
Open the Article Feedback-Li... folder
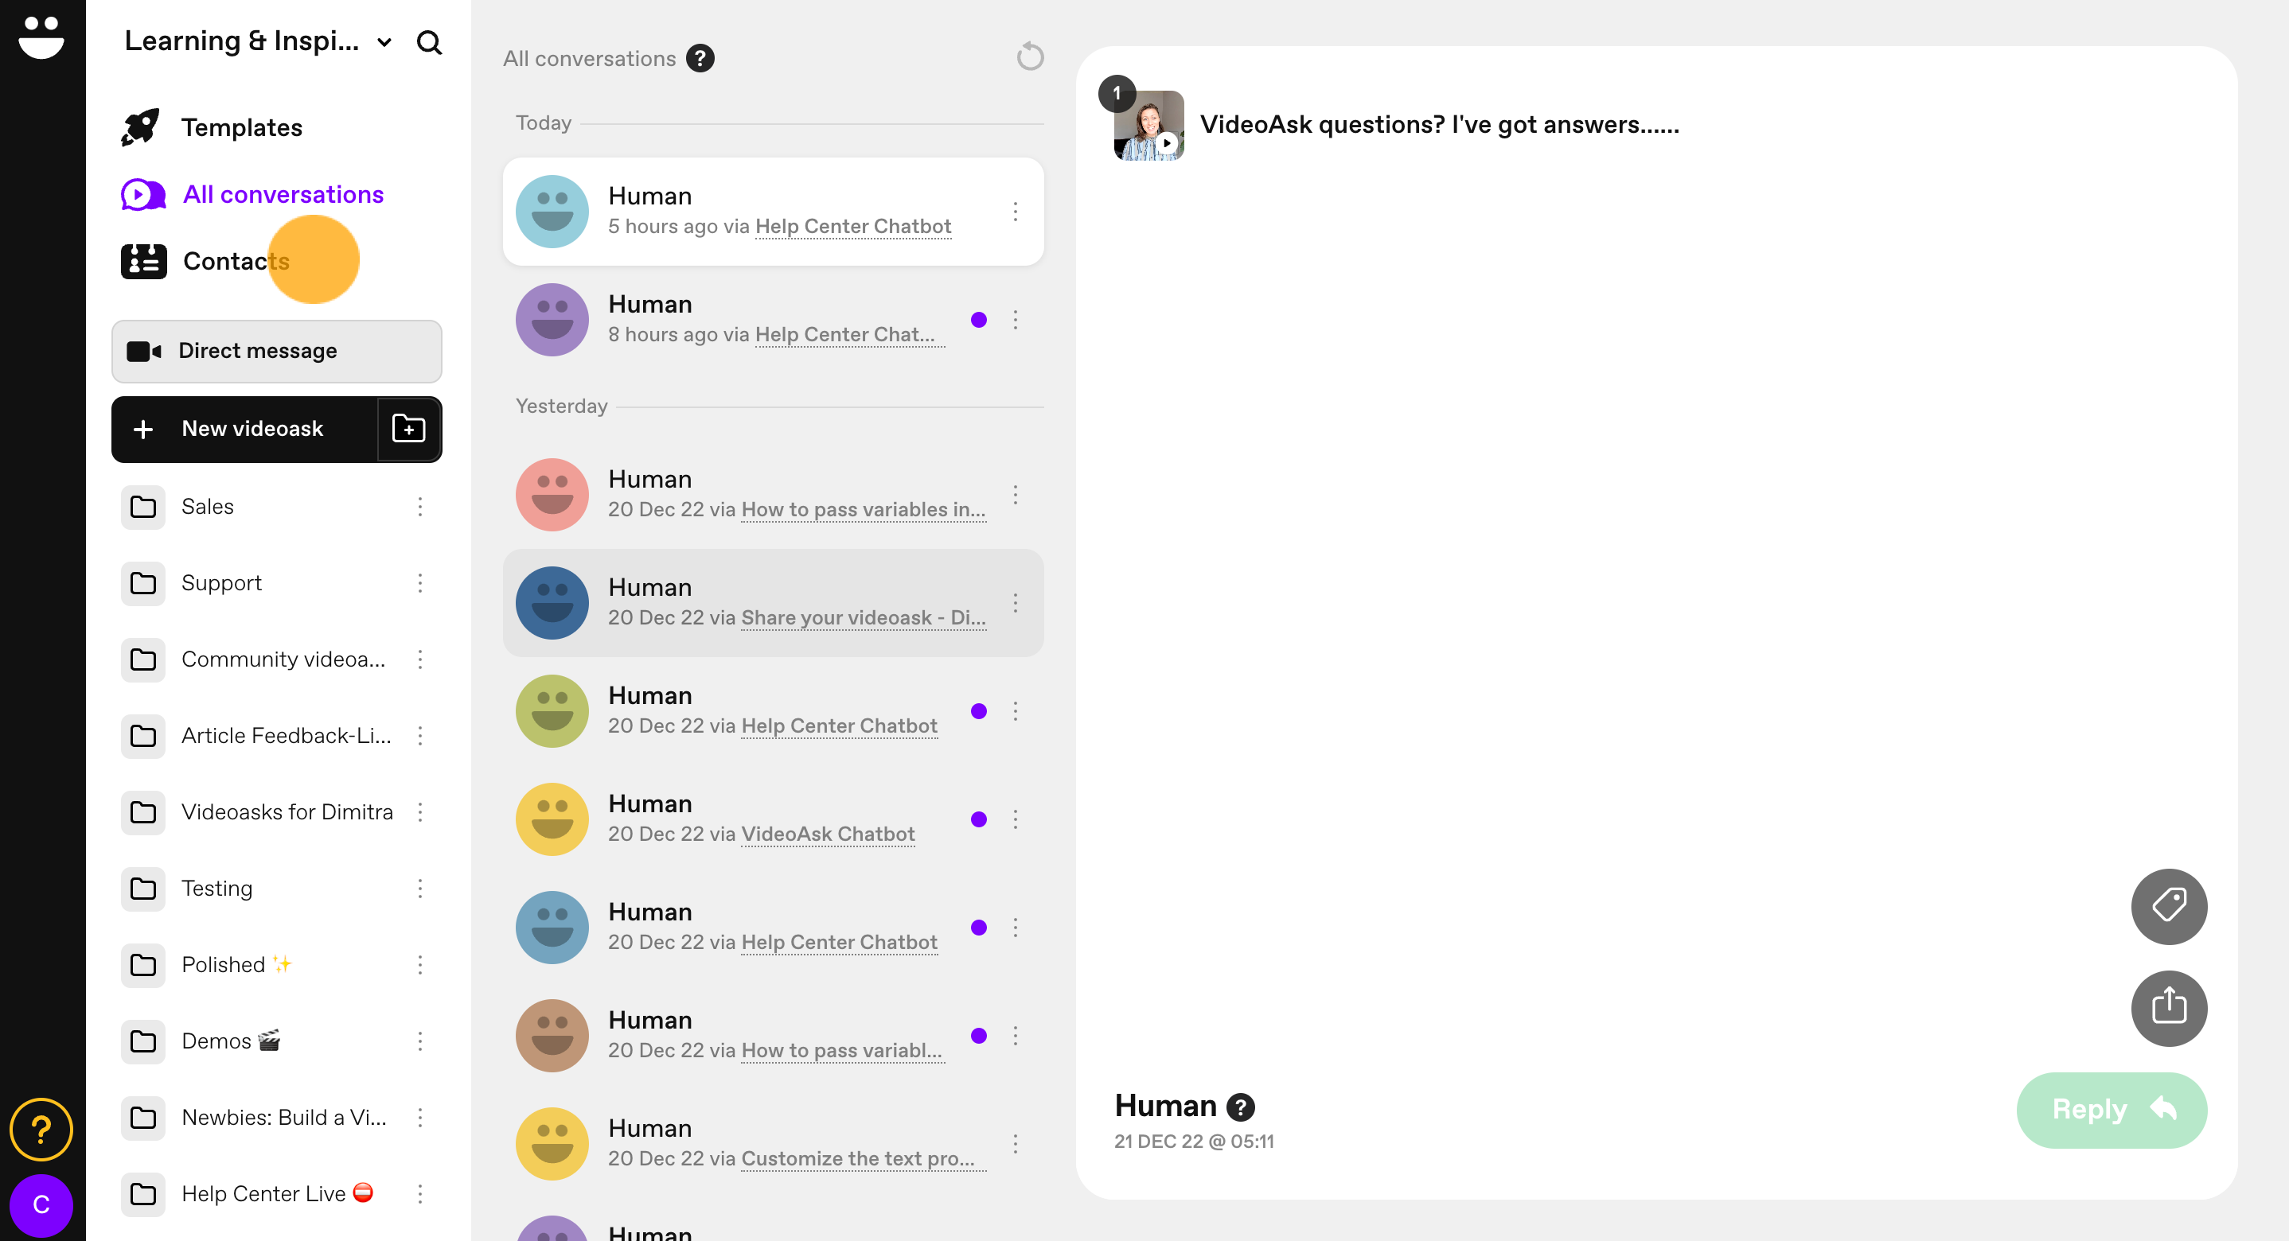point(287,736)
